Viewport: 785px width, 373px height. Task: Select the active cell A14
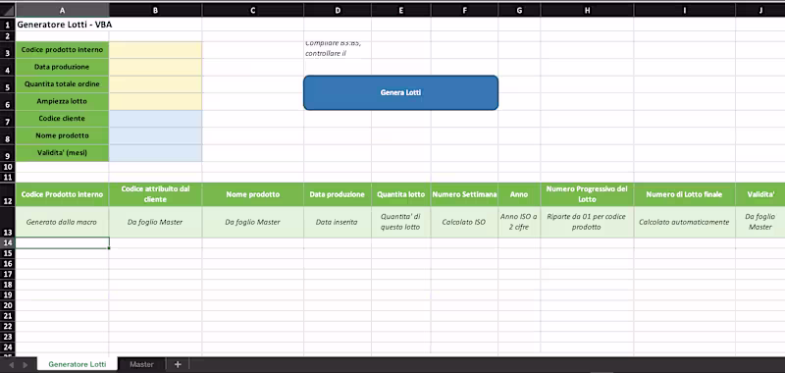click(62, 242)
